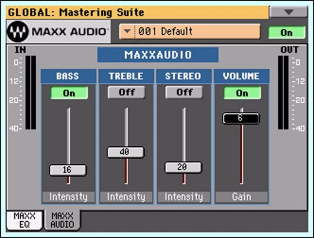This screenshot has height=238, width=314.
Task: Click the IN level meter
Action: coord(31,93)
